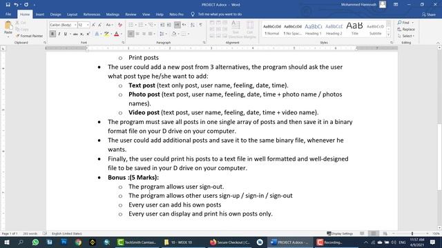
Task: Click Replace in Editing group
Action: [406, 29]
